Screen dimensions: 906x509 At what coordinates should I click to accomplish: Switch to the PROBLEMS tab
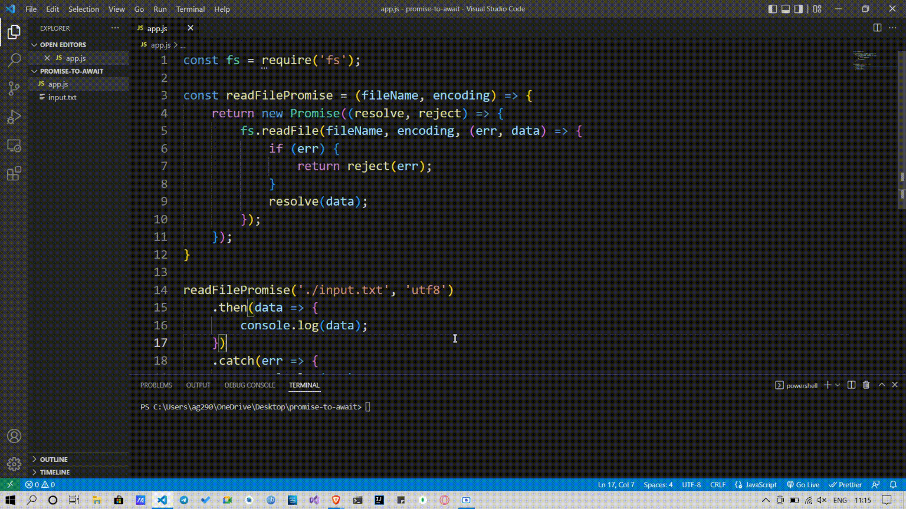click(x=156, y=385)
